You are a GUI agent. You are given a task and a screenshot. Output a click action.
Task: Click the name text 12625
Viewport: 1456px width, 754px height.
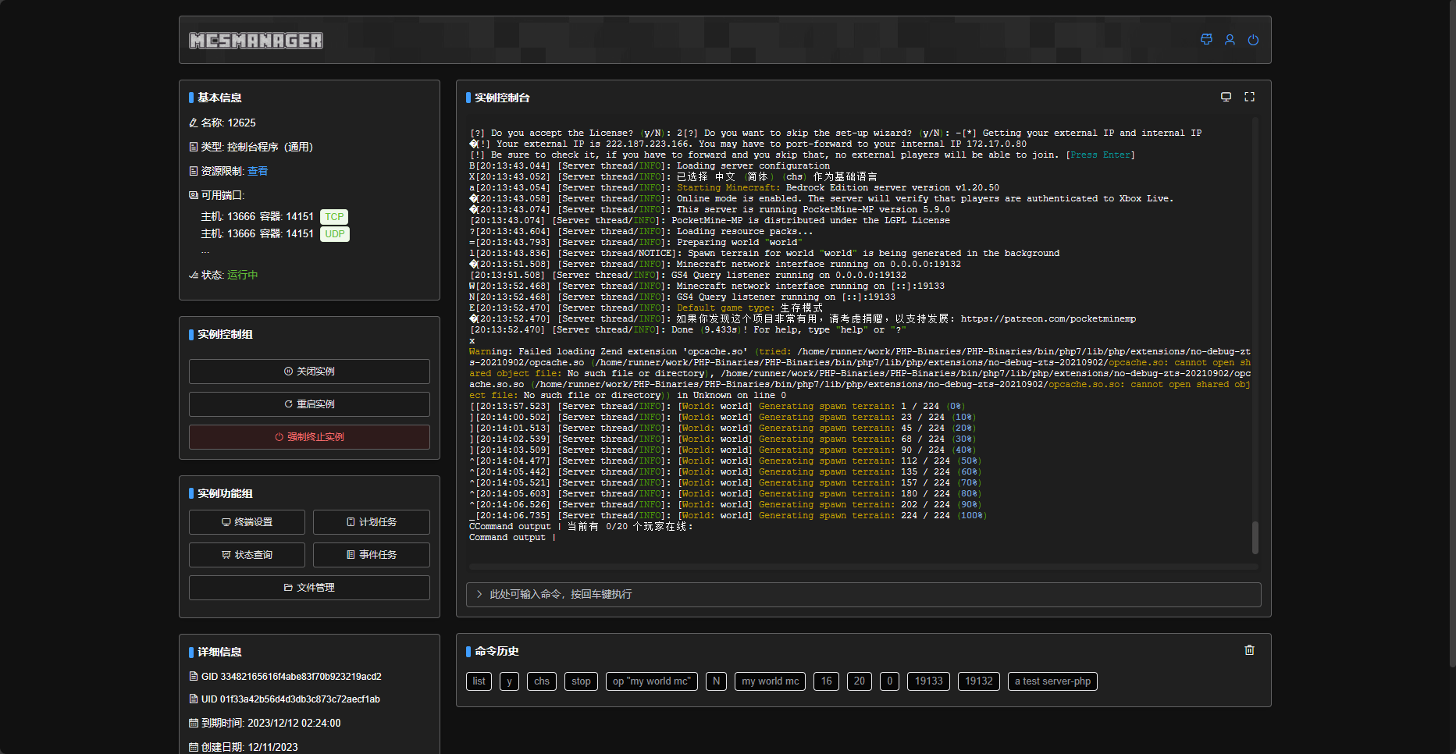pyautogui.click(x=242, y=123)
